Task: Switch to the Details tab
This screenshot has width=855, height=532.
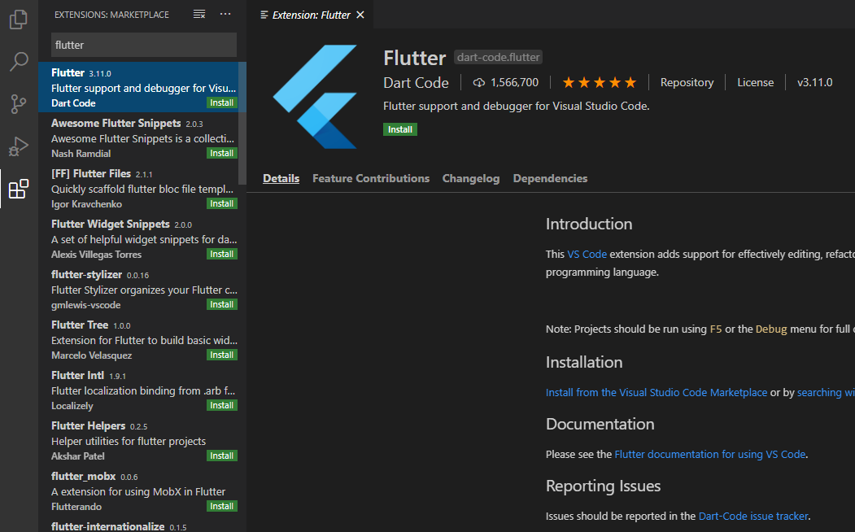Action: (x=281, y=178)
